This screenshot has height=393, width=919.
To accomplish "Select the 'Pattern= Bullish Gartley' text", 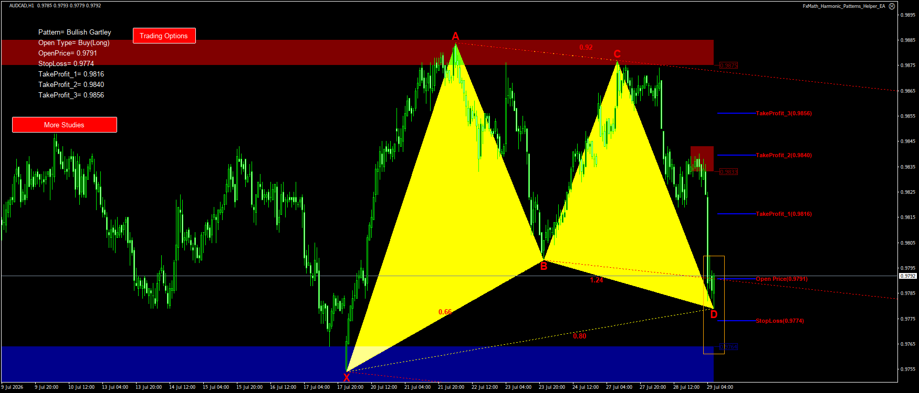I will 75,32.
